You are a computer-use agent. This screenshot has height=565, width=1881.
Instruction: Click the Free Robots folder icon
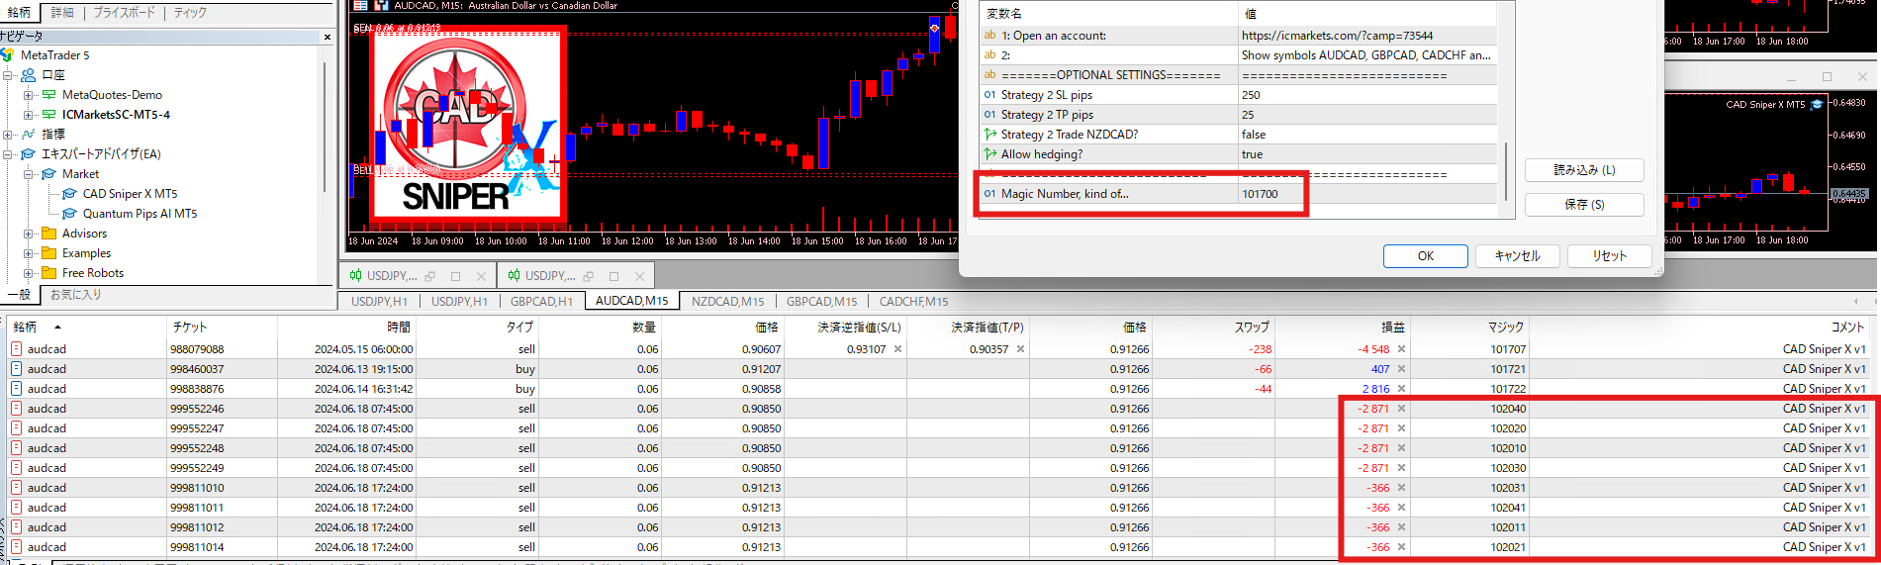pyautogui.click(x=48, y=273)
